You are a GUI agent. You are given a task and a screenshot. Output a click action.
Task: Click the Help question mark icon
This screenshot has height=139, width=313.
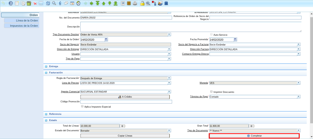tap(11, 3)
